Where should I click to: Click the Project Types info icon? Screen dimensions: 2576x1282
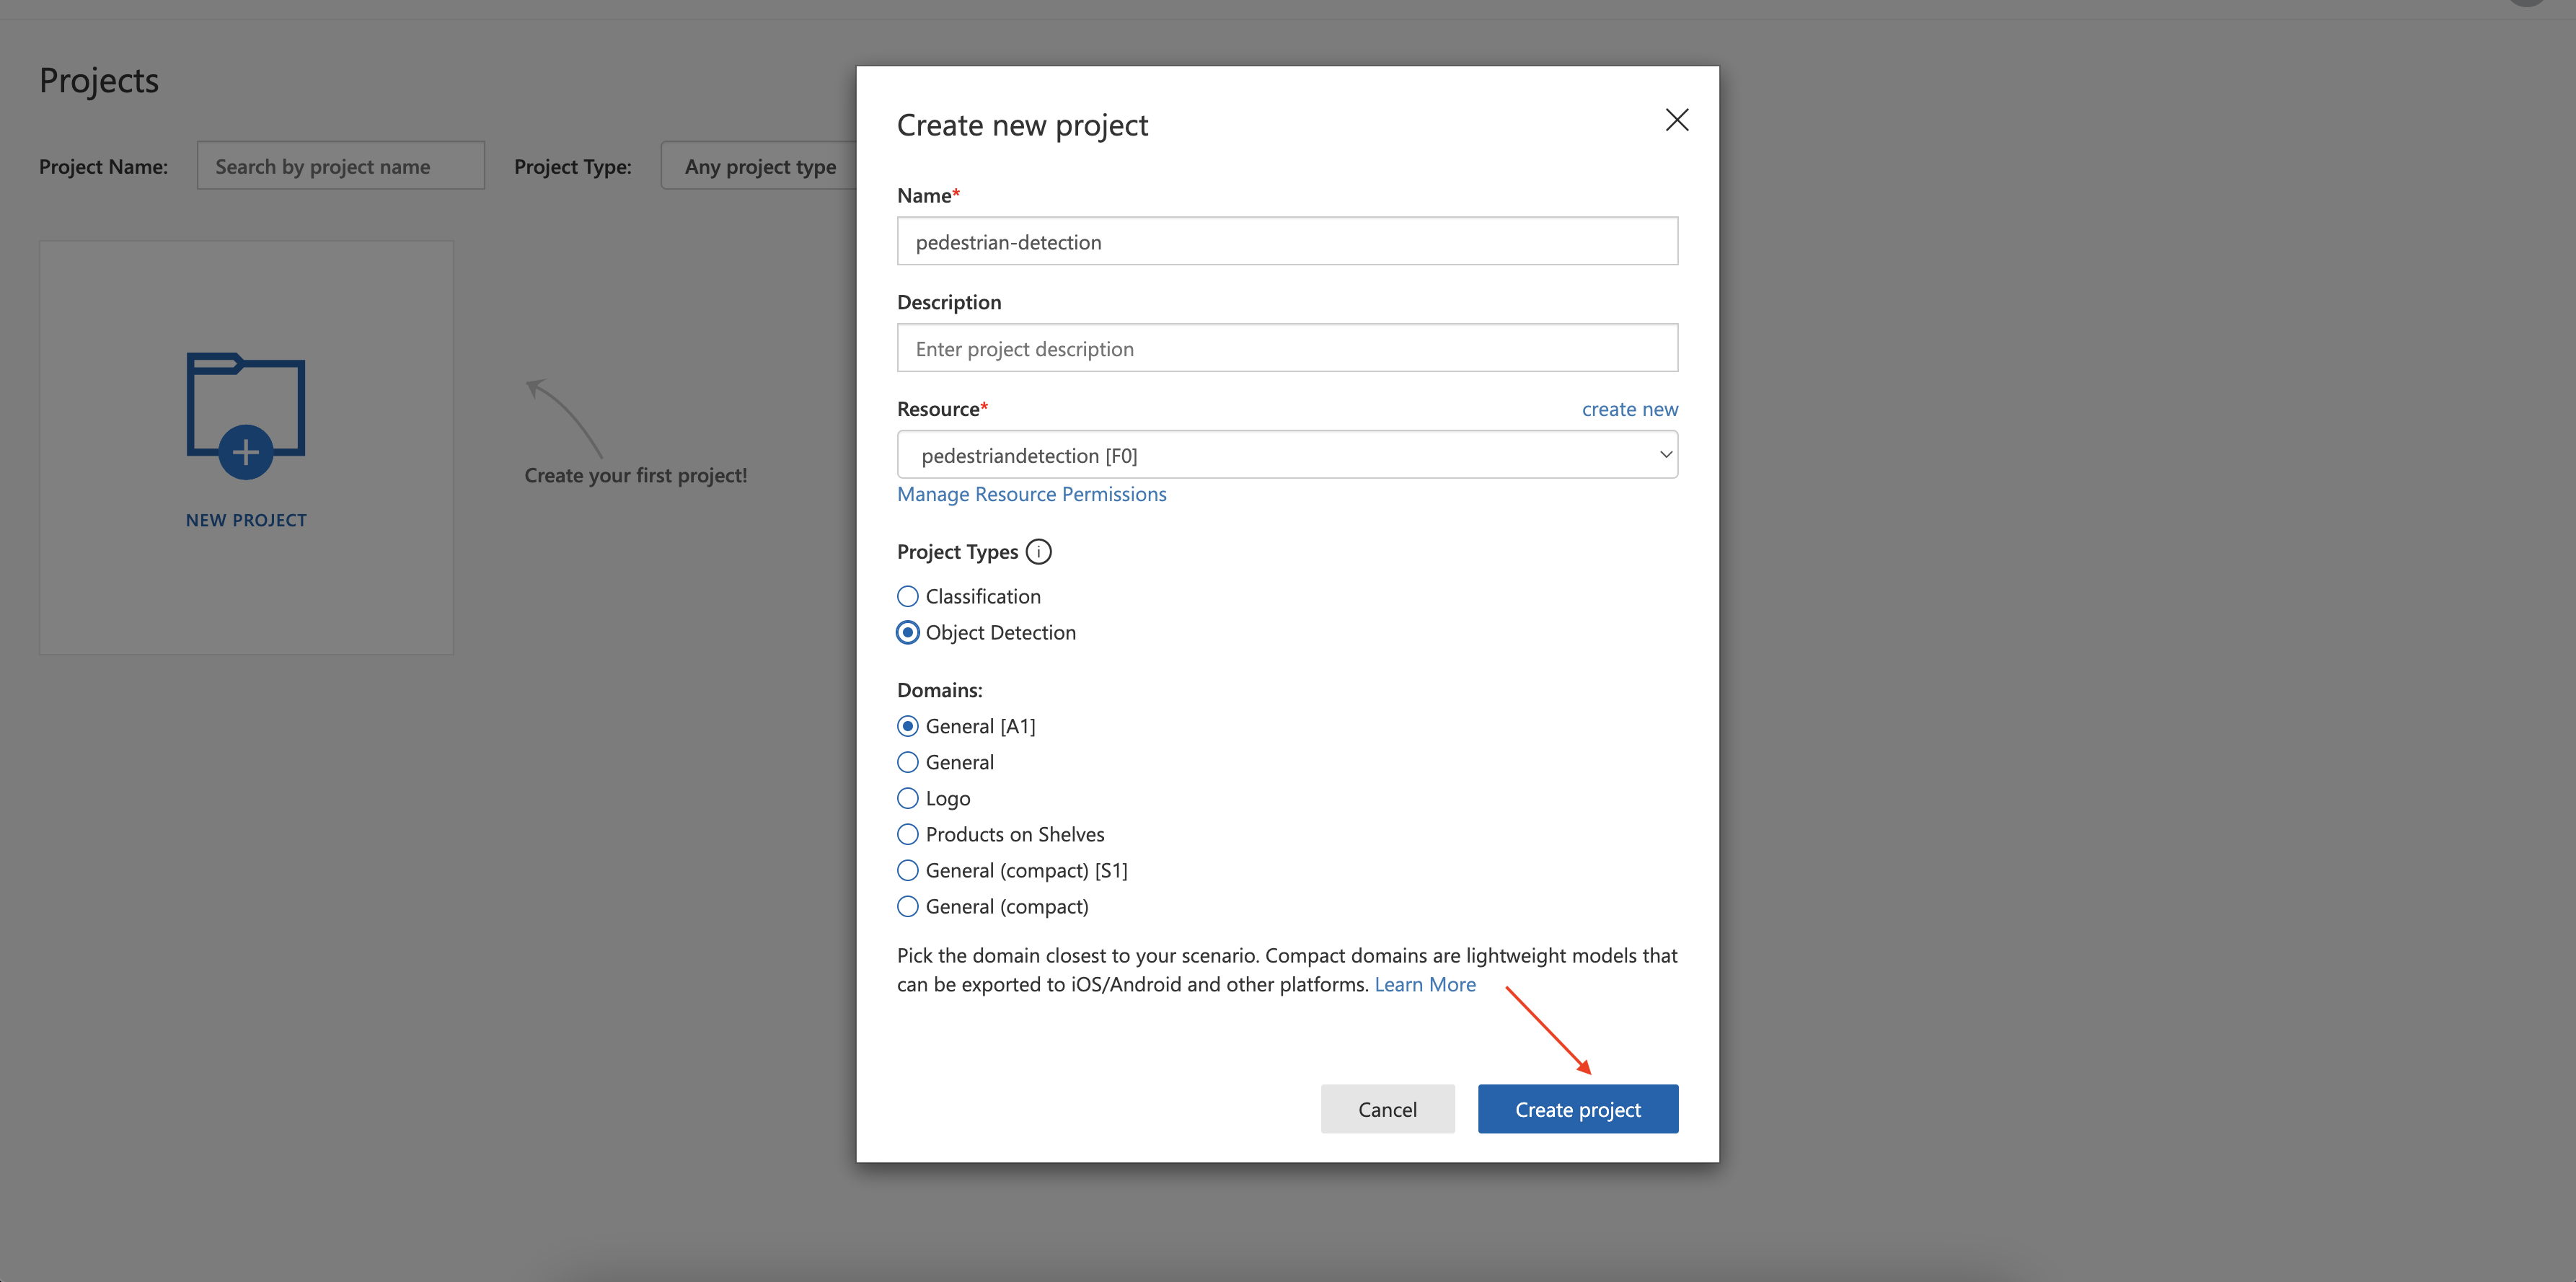click(1039, 552)
